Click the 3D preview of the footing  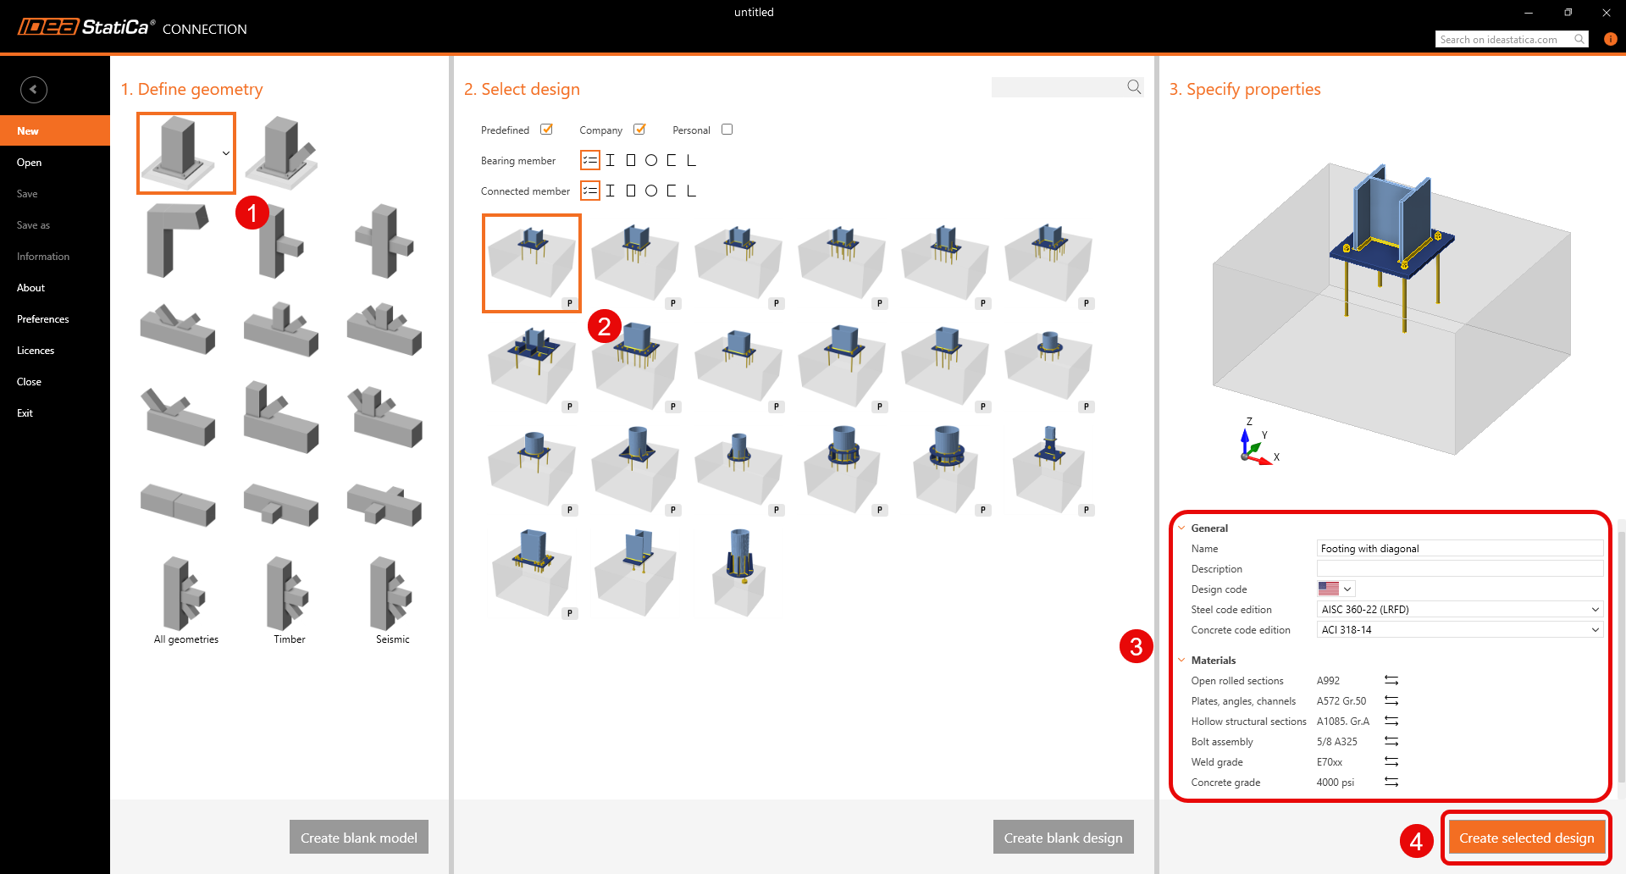(1391, 309)
